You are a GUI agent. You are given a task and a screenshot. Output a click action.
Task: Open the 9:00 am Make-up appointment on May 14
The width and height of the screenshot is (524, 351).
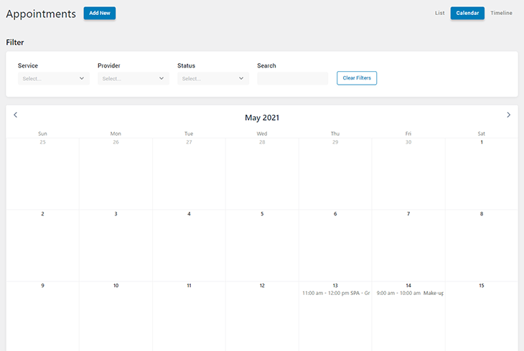[409, 293]
